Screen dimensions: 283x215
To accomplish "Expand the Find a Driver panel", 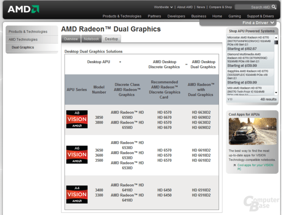I will click(x=258, y=23).
